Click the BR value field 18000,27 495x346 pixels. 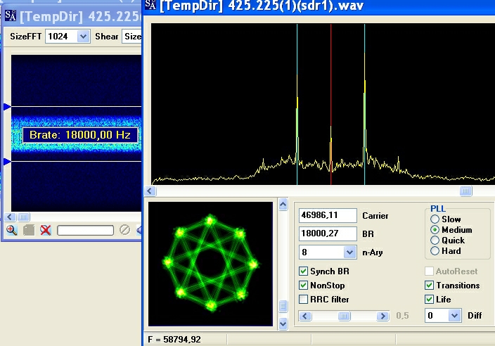pos(328,233)
